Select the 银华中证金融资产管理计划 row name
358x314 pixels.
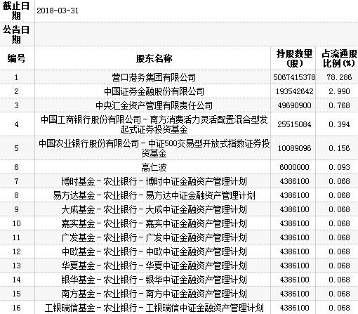point(154,280)
